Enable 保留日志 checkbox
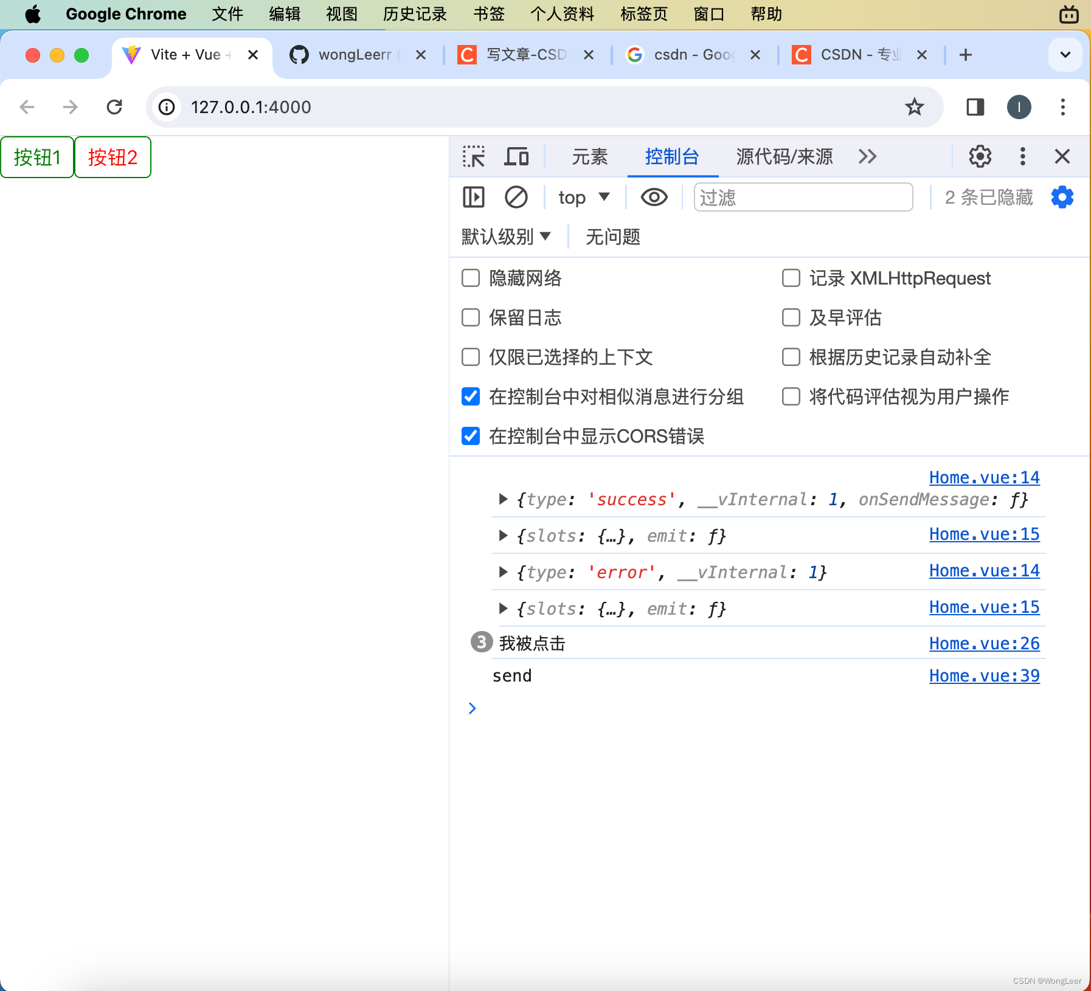This screenshot has width=1091, height=991. coord(471,317)
